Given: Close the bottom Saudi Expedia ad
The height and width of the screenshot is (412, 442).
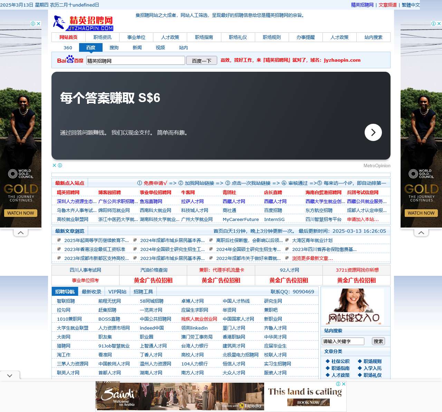Looking at the screenshot, I should click(x=344, y=384).
